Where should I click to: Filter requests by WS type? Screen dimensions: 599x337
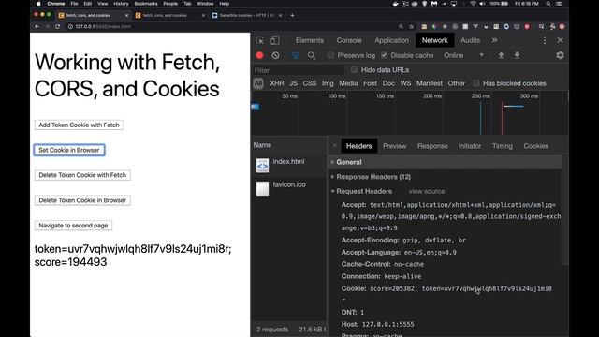pos(405,83)
